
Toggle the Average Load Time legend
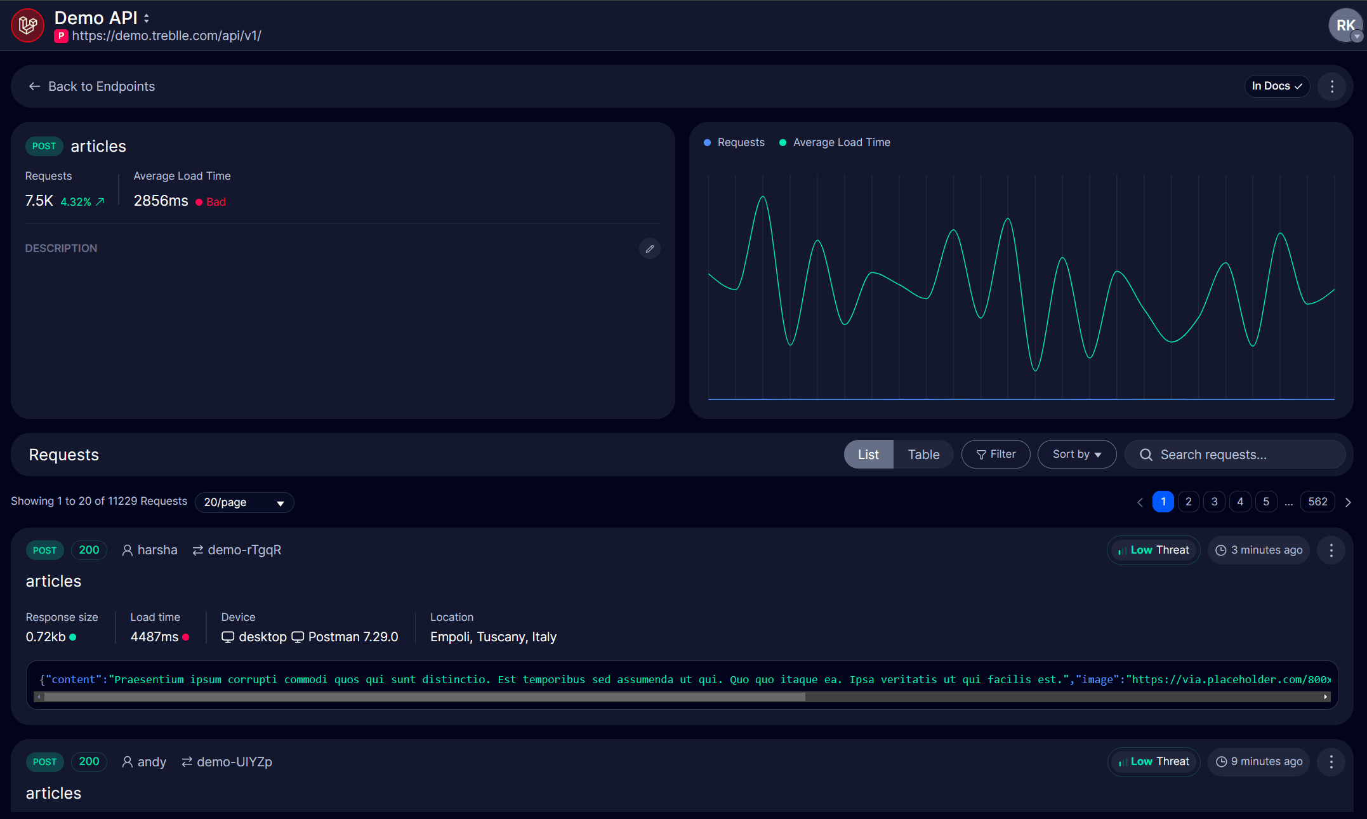point(835,142)
